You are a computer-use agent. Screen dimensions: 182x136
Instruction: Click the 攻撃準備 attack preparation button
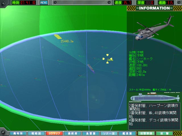click(x=146, y=133)
